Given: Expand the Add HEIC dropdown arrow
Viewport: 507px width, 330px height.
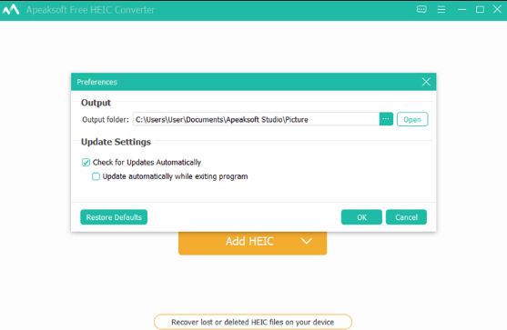Looking at the screenshot, I should (306, 241).
